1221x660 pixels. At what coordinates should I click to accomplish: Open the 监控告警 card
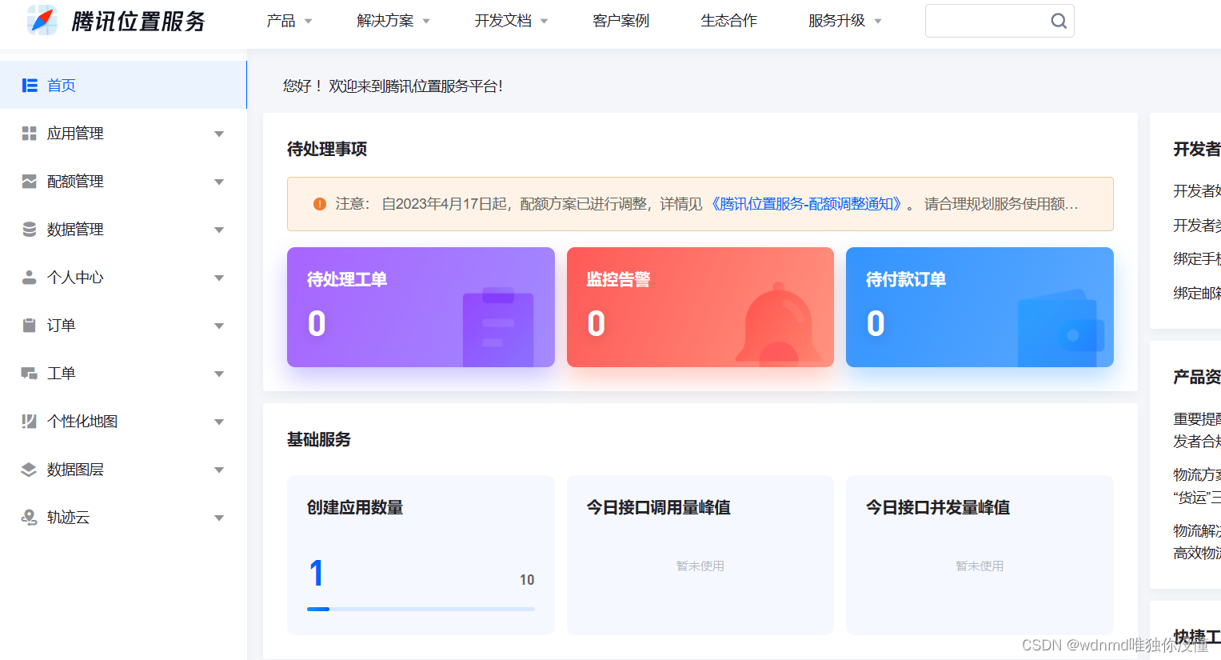pos(700,307)
